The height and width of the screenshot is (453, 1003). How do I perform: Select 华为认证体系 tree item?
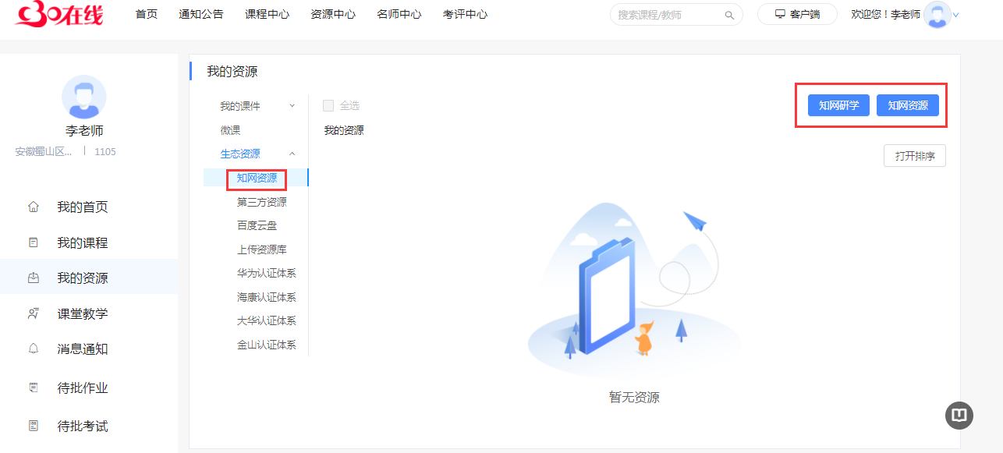(x=267, y=273)
